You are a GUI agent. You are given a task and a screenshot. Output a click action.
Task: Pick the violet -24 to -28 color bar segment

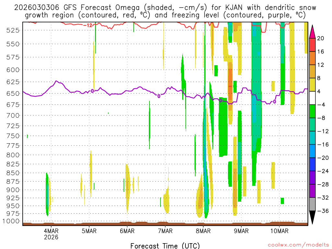312,178
